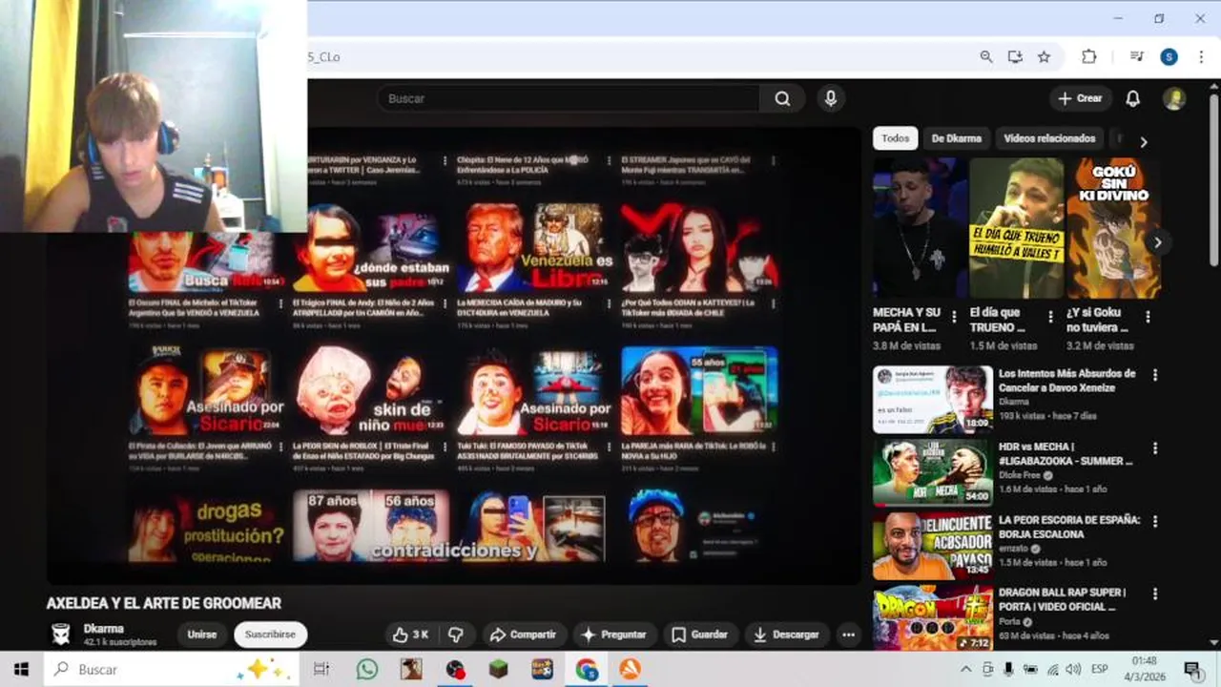
Task: Bookmark this page with the star icon
Action: (x=1044, y=57)
